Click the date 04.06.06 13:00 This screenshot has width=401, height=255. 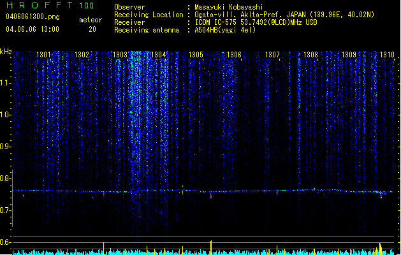click(33, 29)
